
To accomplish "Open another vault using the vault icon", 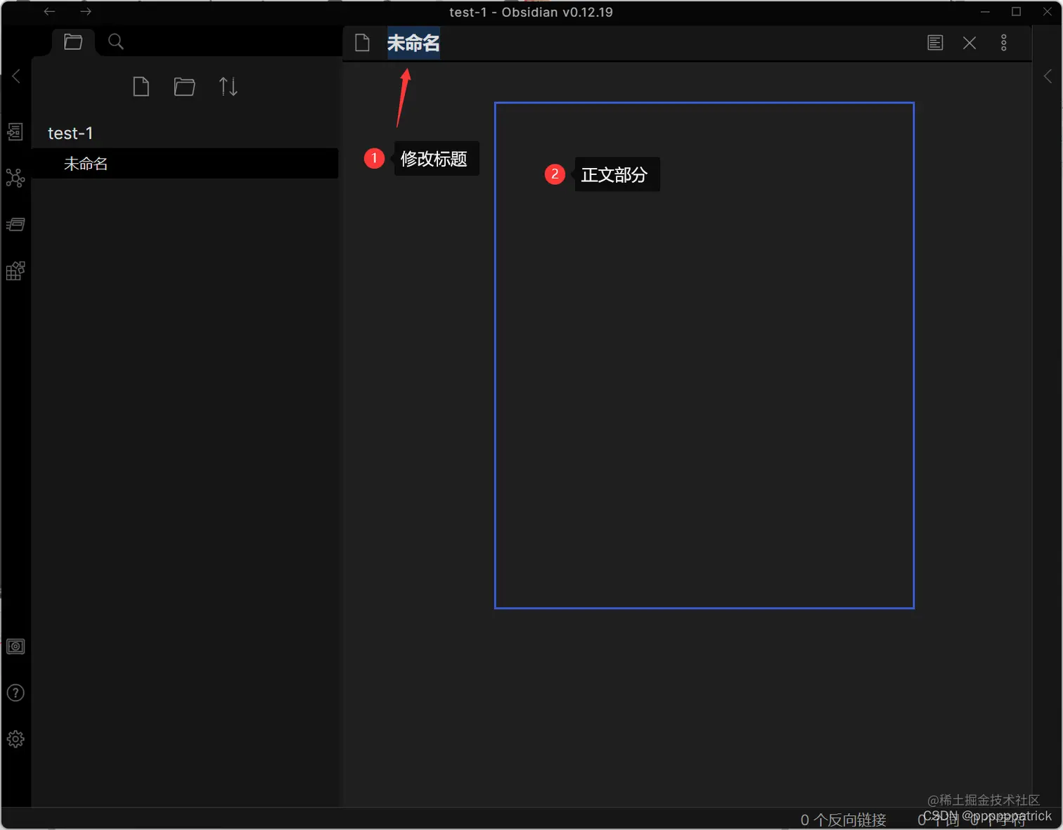I will 15,647.
